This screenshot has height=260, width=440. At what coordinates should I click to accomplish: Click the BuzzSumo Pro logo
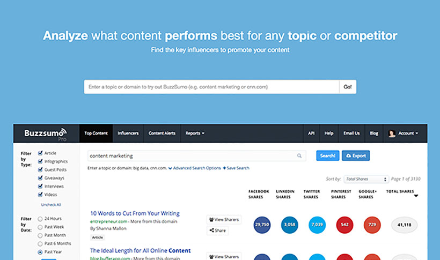tap(46, 134)
